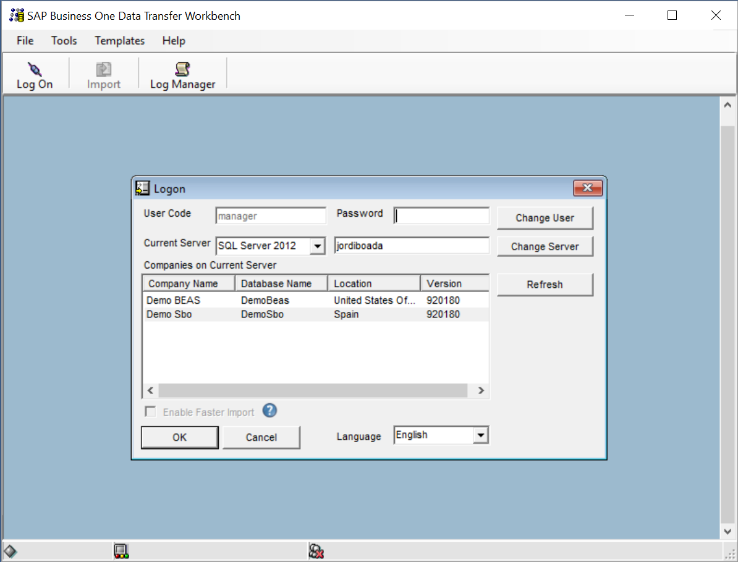Close the Logon dialog

click(587, 188)
